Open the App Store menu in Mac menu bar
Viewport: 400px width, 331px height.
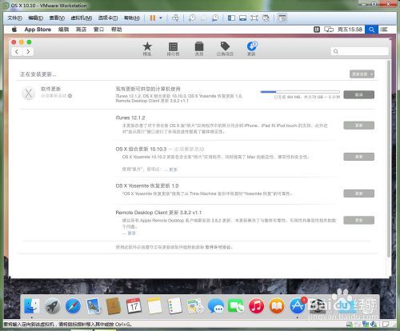[38, 30]
